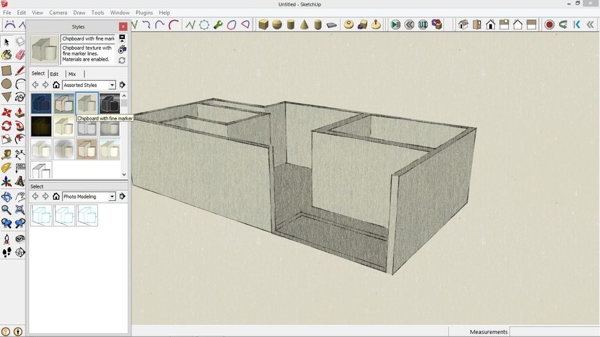600x337 pixels.
Task: Click the Rectangle drawing tool
Action: (x=7, y=70)
